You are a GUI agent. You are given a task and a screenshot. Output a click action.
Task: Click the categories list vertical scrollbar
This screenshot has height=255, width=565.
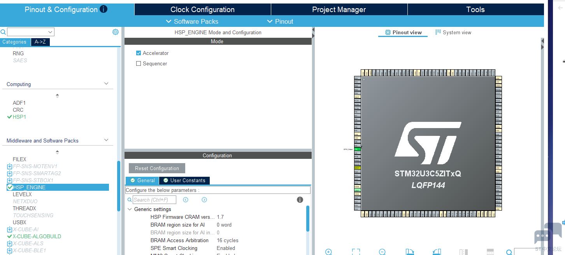click(119, 186)
